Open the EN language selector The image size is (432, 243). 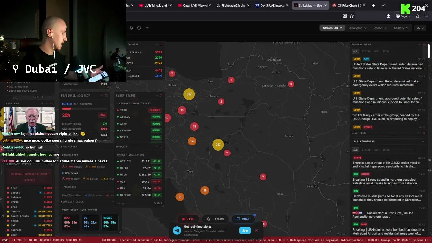(x=420, y=28)
